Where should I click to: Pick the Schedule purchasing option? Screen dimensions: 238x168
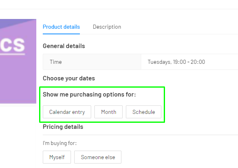[144, 112]
